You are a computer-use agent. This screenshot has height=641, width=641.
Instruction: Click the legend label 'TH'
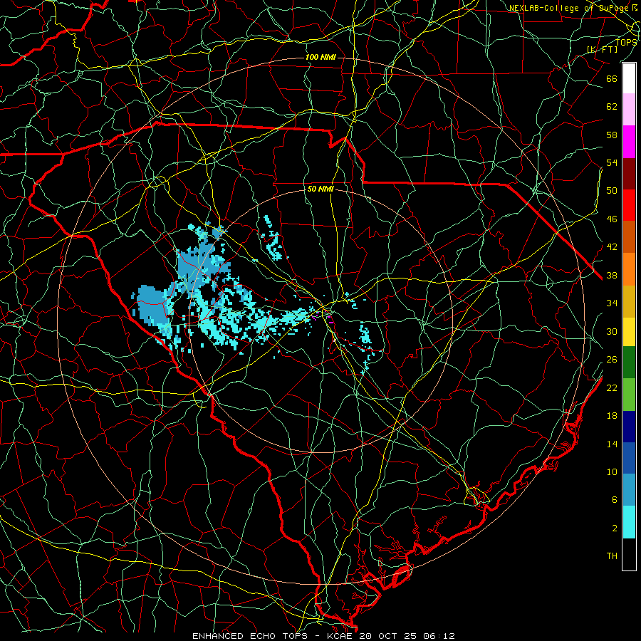(612, 556)
